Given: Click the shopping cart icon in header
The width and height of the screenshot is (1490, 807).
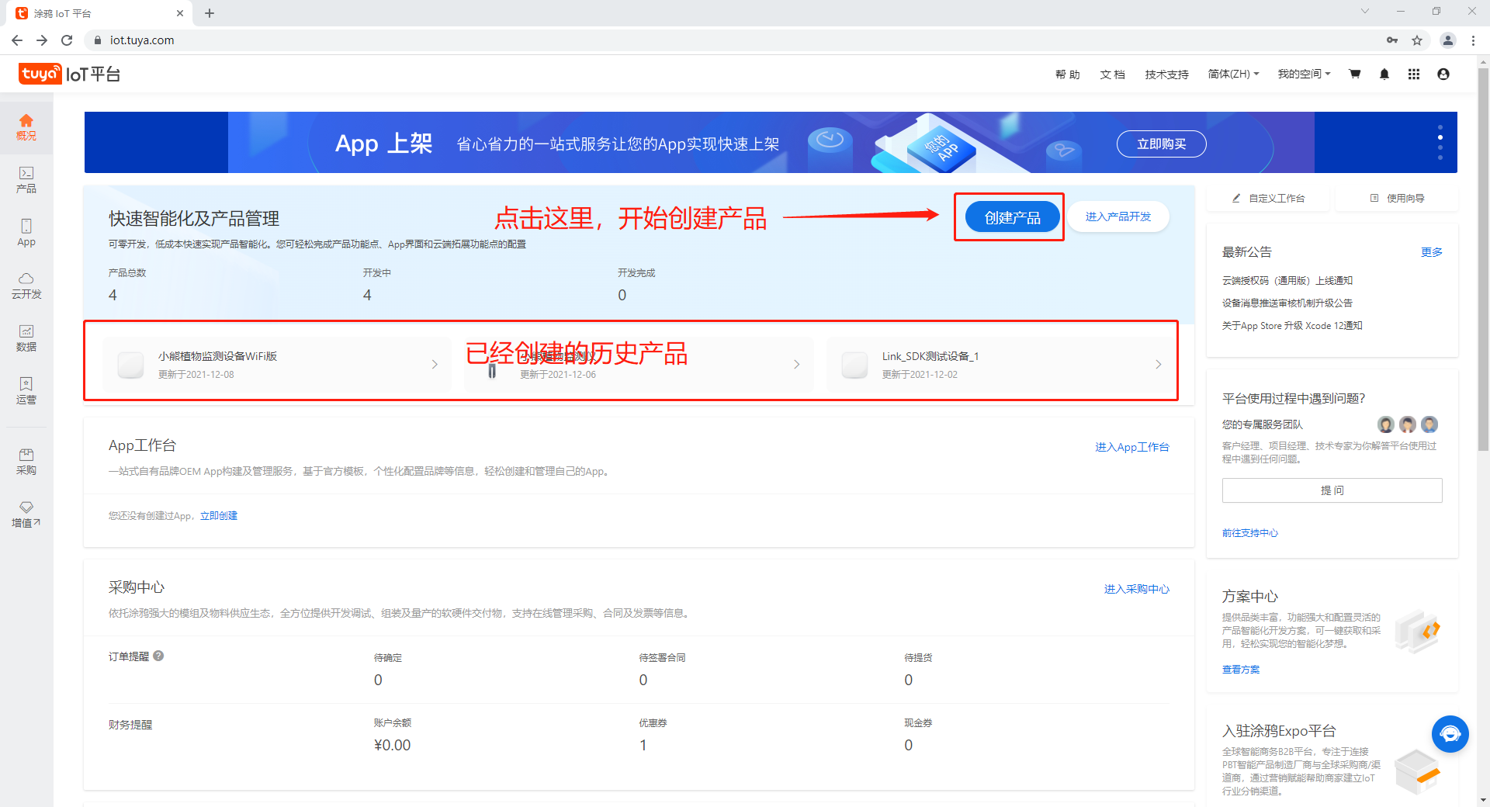Looking at the screenshot, I should coord(1355,74).
